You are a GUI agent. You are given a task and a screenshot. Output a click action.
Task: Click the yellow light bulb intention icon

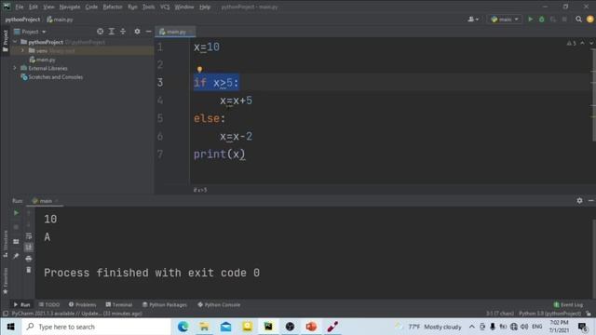(x=199, y=70)
